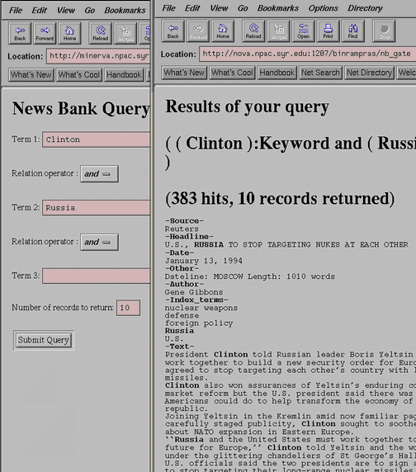Click Forward icon in News Bank Query window
Viewport: 416px width, 472px height.
coord(45,33)
